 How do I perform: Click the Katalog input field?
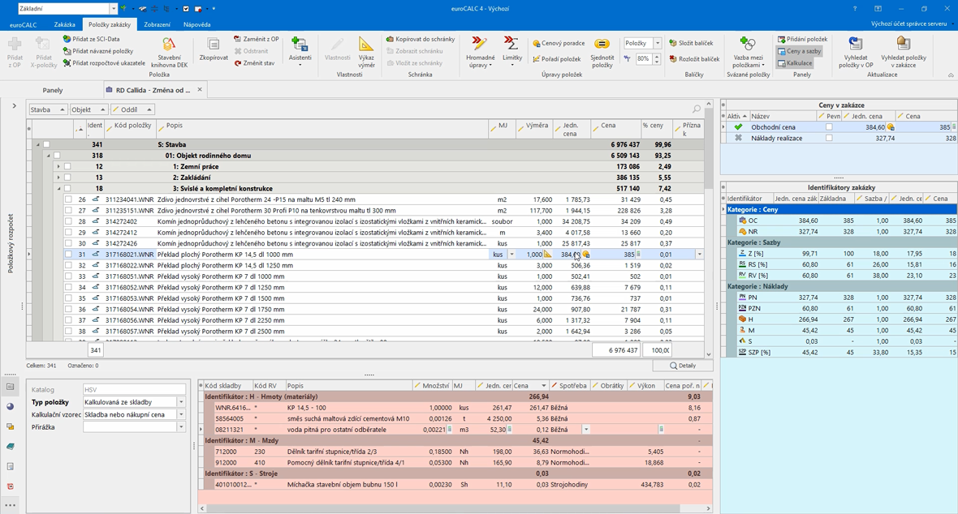click(134, 390)
